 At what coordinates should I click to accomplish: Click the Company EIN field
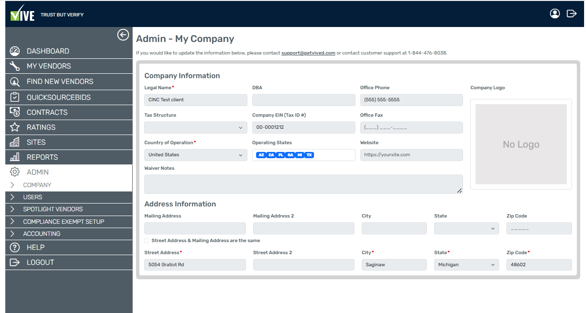click(304, 128)
